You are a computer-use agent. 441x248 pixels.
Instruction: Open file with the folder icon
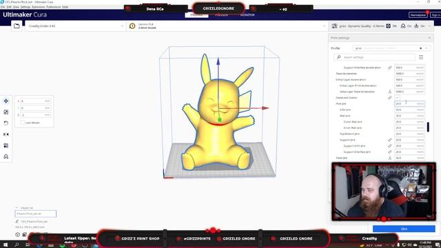point(17,26)
